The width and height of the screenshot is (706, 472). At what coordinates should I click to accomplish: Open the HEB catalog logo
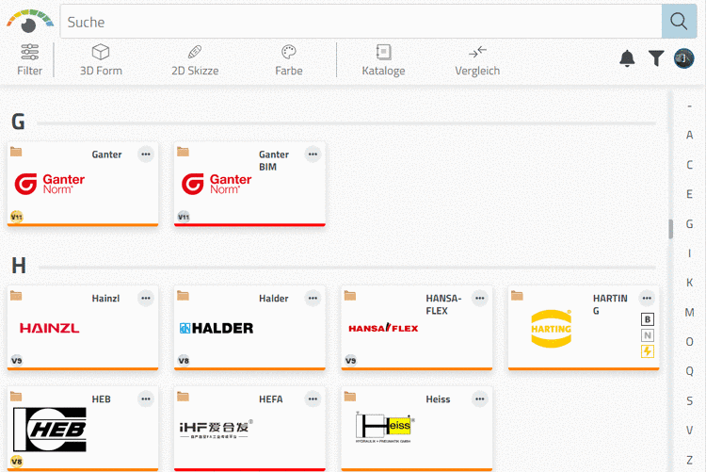pos(50,430)
